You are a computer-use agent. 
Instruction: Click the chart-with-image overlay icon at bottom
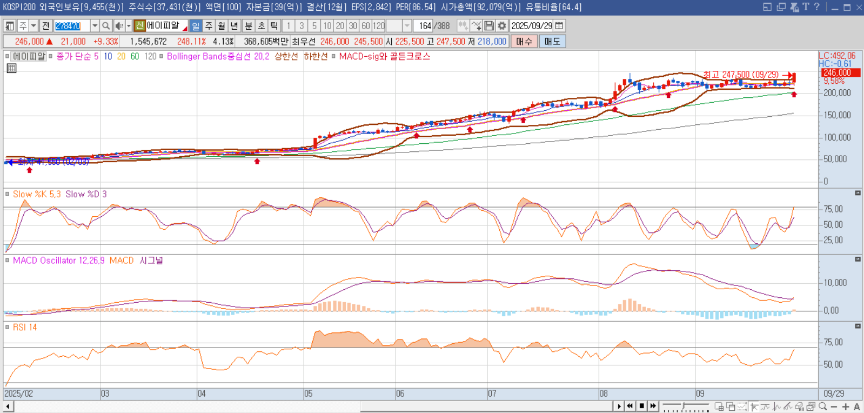[811, 407]
